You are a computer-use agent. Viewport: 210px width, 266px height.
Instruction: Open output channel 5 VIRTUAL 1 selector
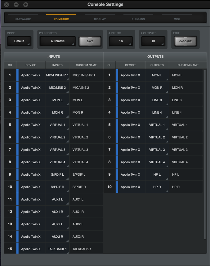(157, 125)
